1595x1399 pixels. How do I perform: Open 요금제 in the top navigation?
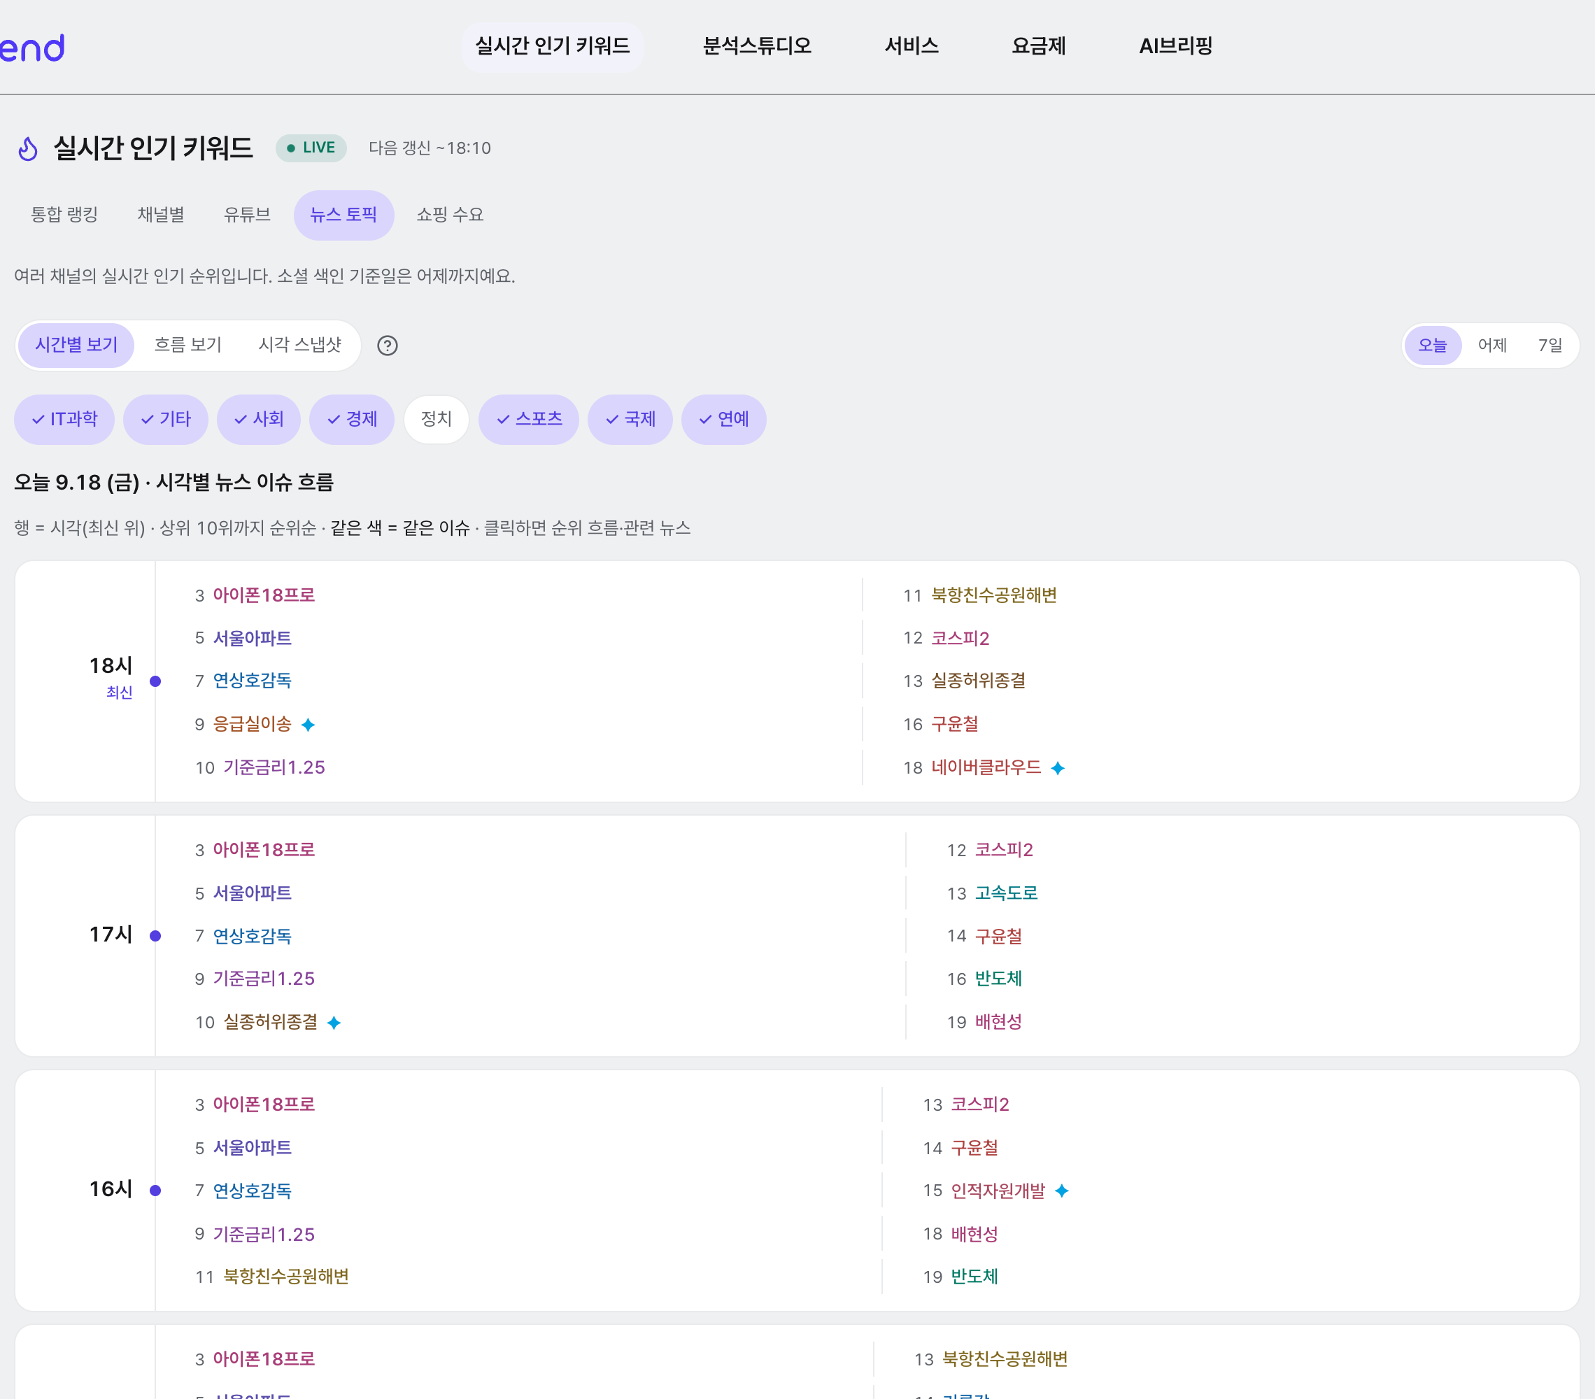click(x=1039, y=46)
